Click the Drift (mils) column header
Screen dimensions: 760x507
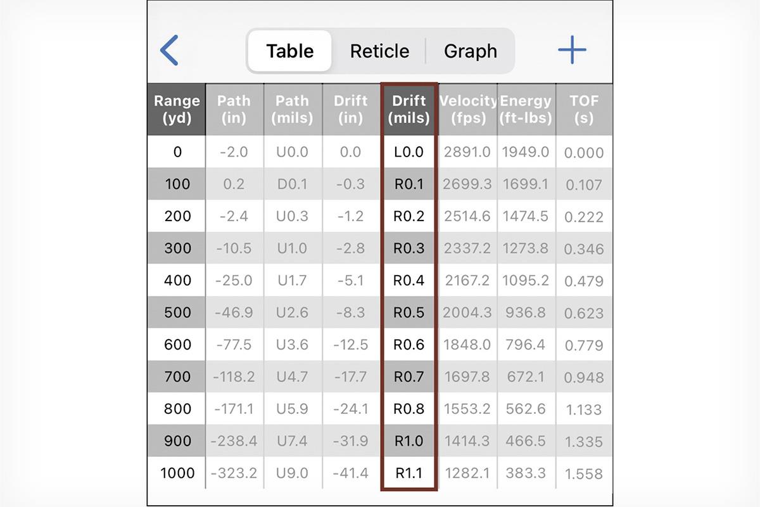pyautogui.click(x=408, y=109)
